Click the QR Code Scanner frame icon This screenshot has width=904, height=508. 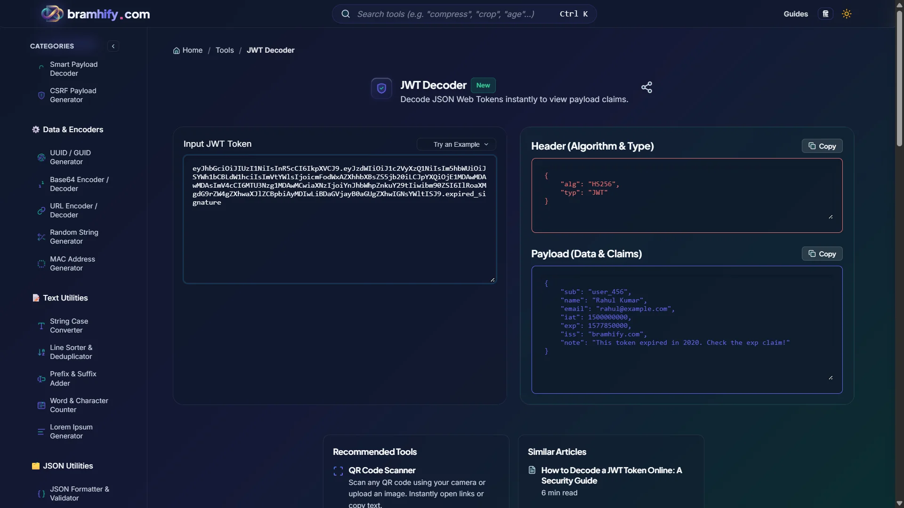click(x=338, y=471)
